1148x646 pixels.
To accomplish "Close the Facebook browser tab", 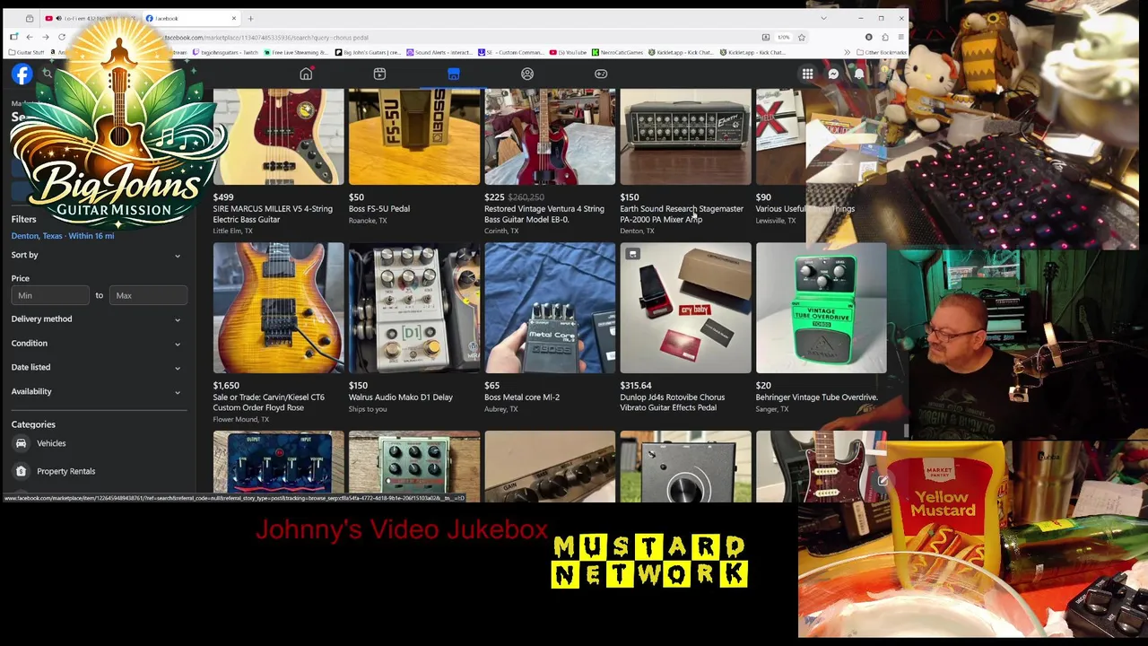I will click(x=234, y=18).
